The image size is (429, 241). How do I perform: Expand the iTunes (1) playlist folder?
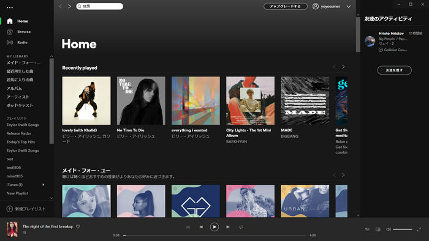tap(44, 185)
